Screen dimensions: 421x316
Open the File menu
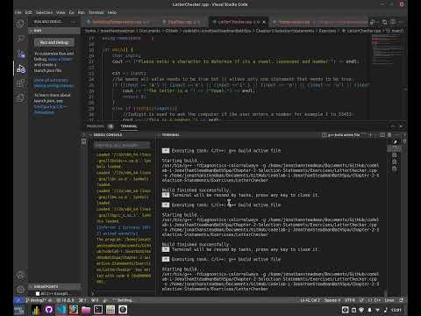click(x=18, y=12)
